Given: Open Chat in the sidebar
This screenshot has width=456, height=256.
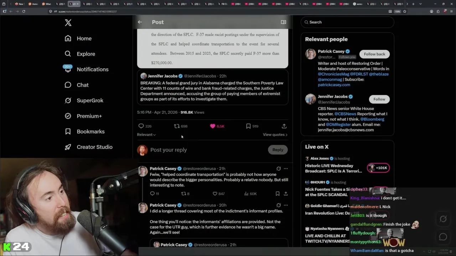Looking at the screenshot, I should click(x=76, y=85).
